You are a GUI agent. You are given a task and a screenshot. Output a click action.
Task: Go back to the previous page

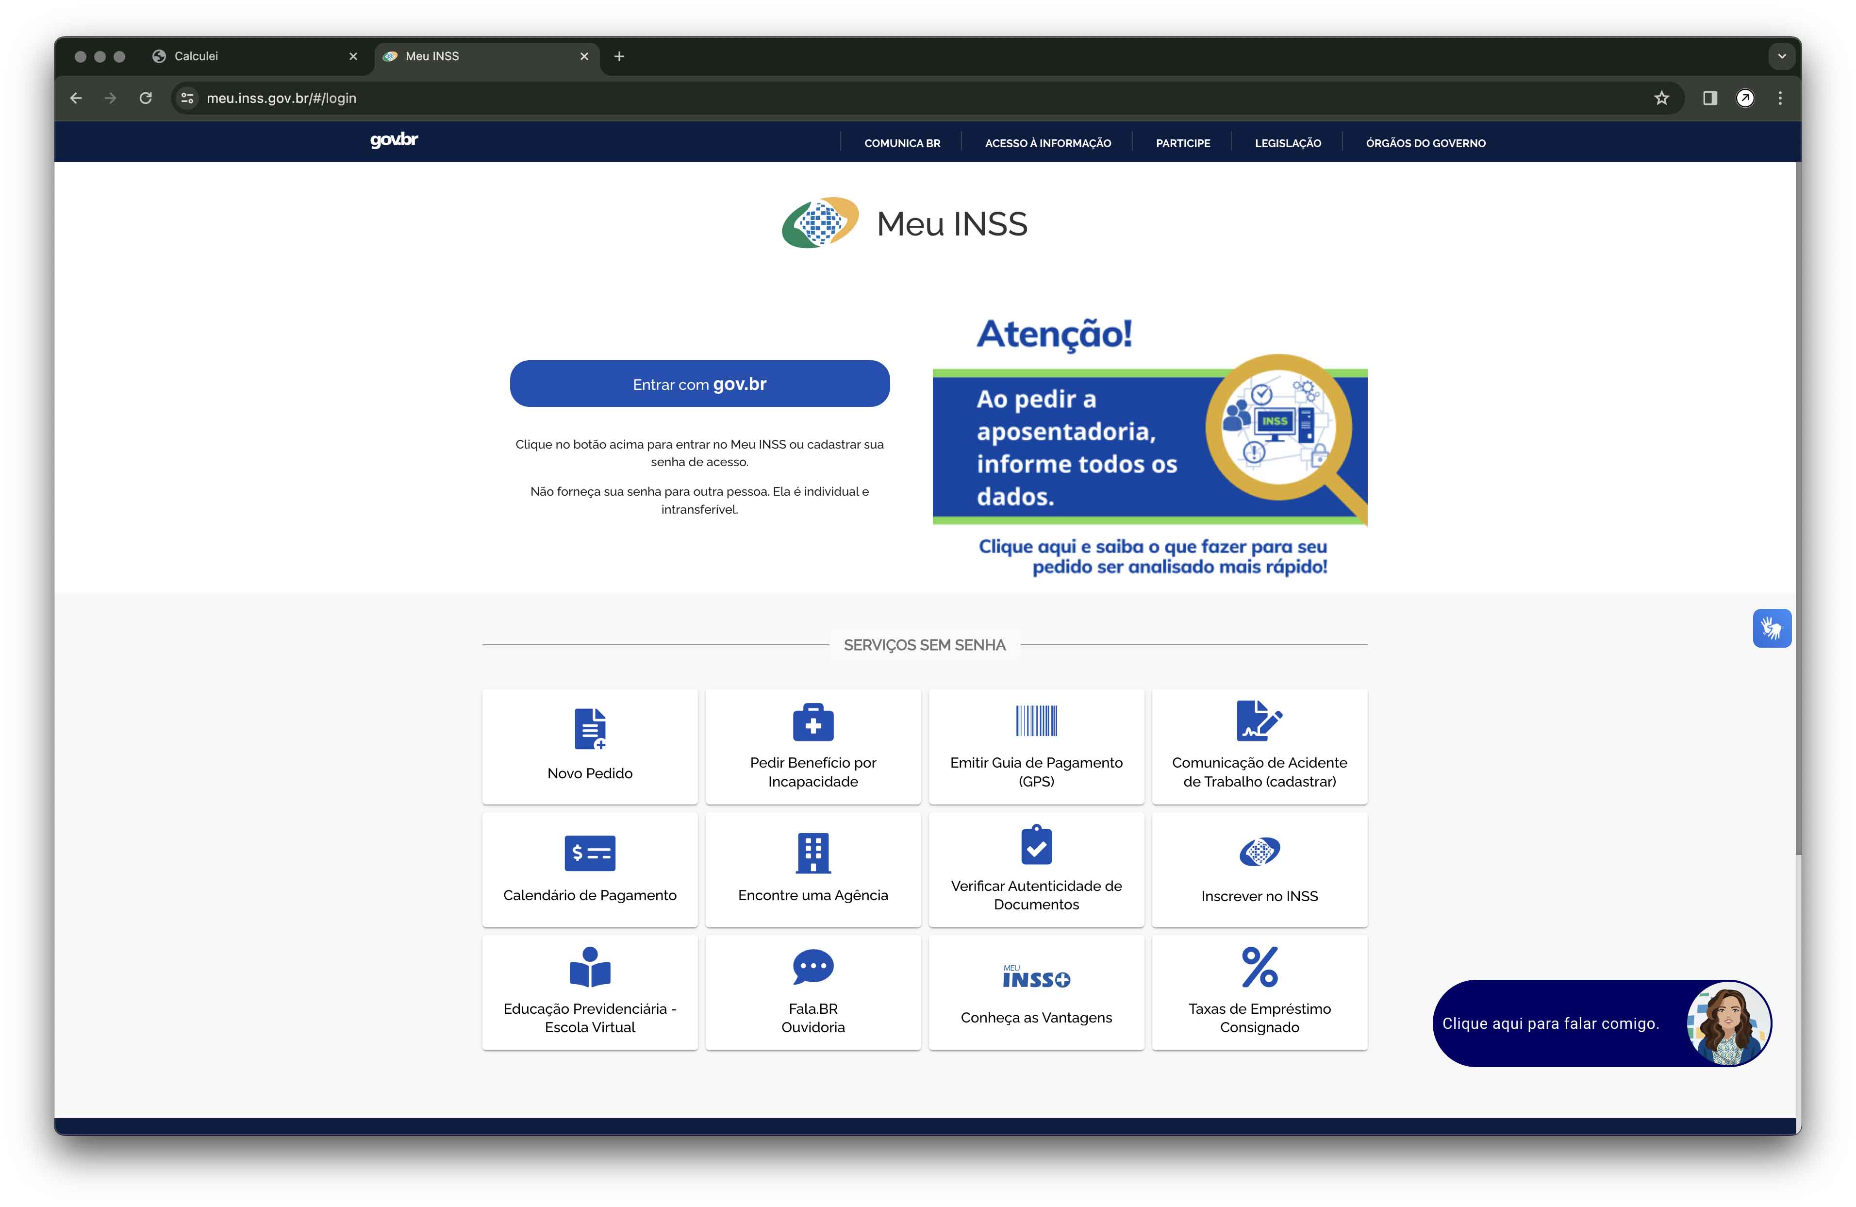pyautogui.click(x=76, y=98)
